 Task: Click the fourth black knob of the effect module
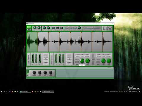pyautogui.click(x=51, y=73)
